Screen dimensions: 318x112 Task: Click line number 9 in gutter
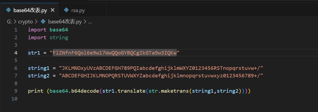pos(16,91)
